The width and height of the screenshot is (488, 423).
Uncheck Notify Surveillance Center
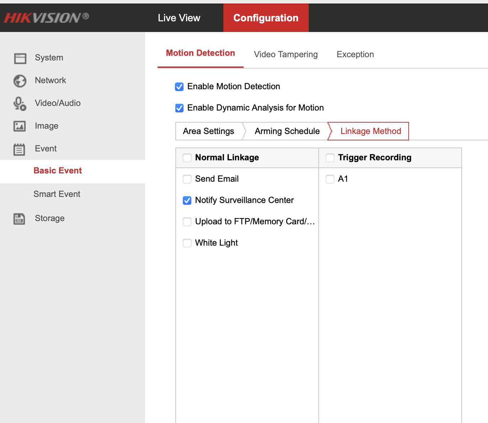point(187,200)
